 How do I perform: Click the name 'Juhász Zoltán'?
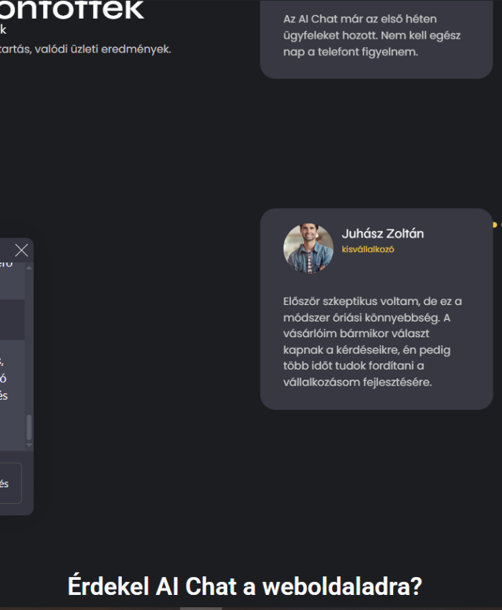click(383, 233)
